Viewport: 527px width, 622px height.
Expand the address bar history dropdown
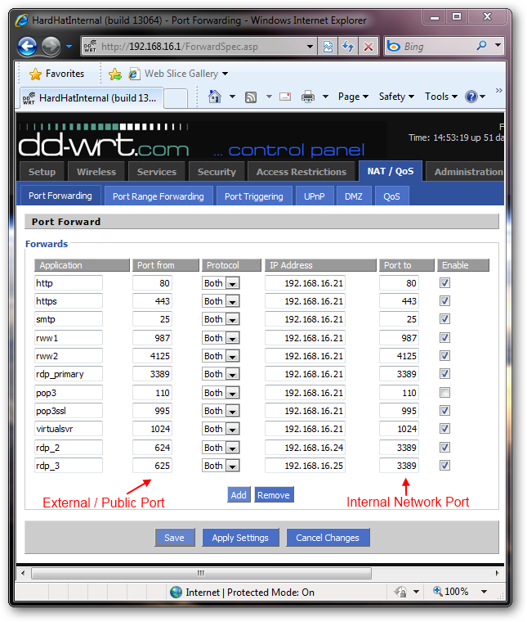tap(310, 47)
